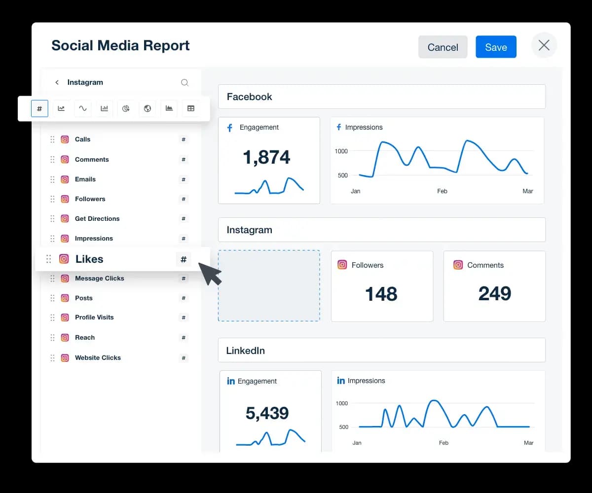Go back from the Instagram metrics list
The image size is (592, 493).
57,83
